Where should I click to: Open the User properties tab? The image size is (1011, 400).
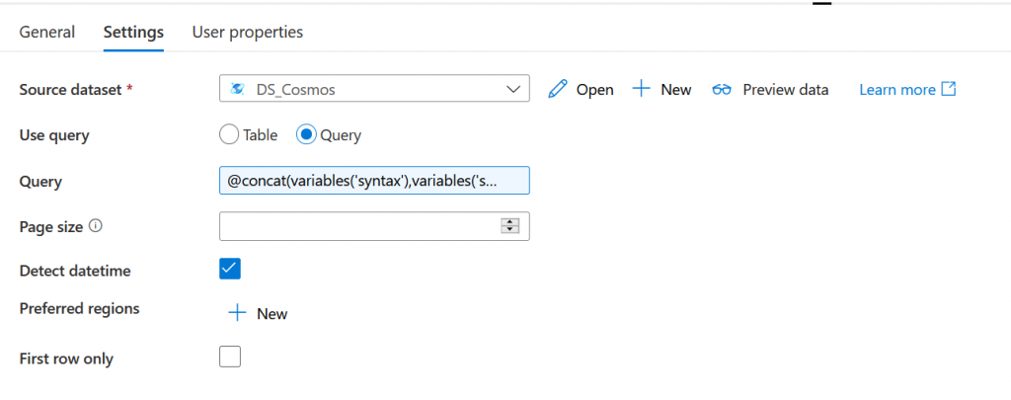click(x=248, y=32)
